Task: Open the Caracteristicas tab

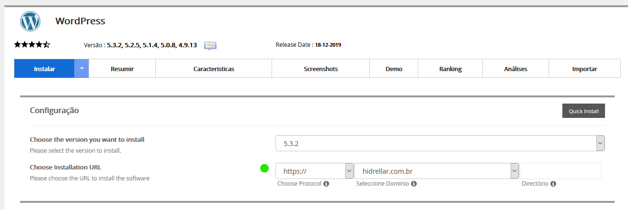Action: coord(214,69)
